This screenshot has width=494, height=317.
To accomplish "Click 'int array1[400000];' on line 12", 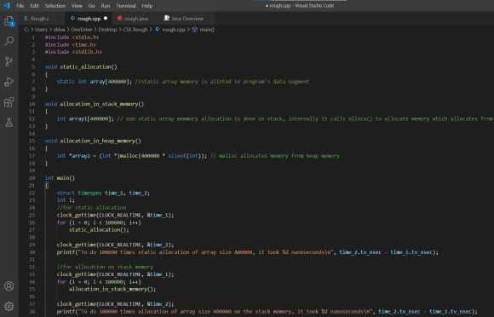I will pos(85,118).
